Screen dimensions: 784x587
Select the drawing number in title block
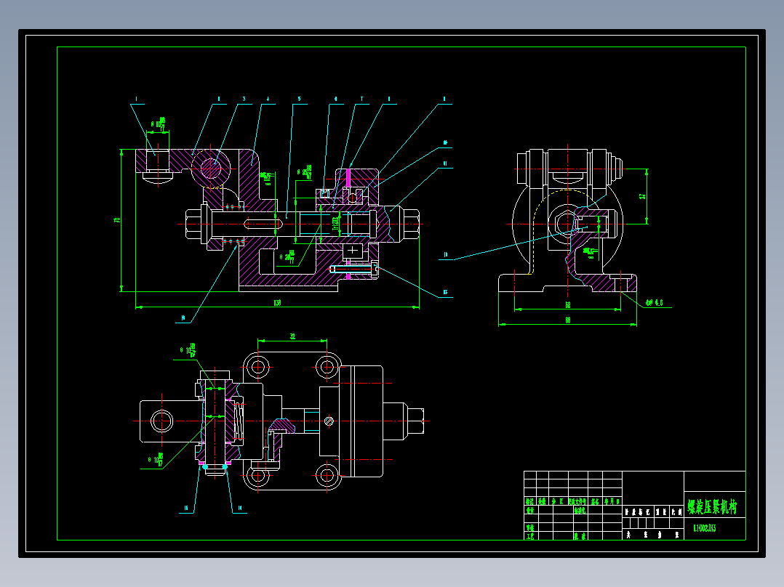pyautogui.click(x=705, y=528)
